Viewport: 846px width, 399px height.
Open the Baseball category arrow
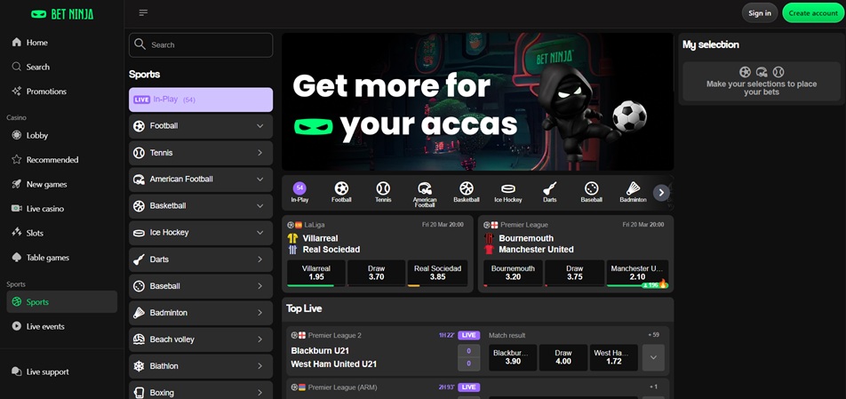click(x=260, y=286)
